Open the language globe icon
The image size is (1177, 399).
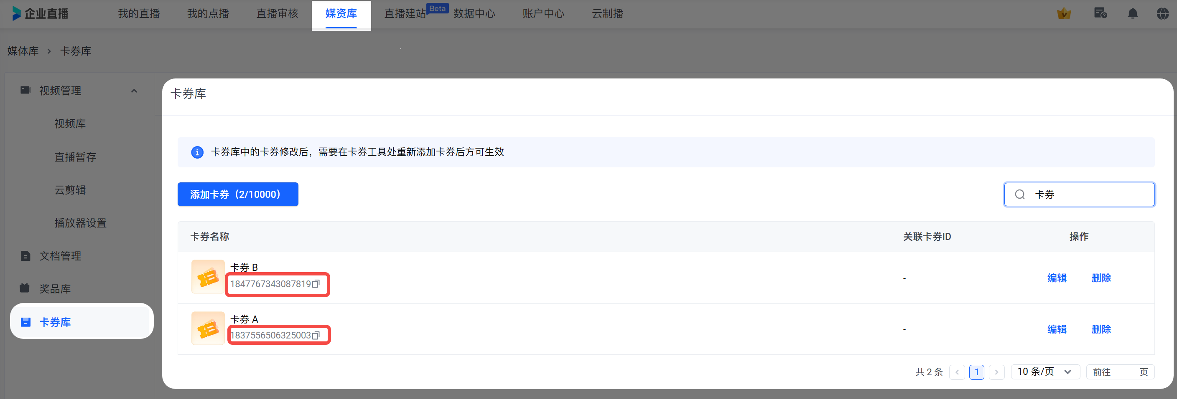tap(1163, 14)
